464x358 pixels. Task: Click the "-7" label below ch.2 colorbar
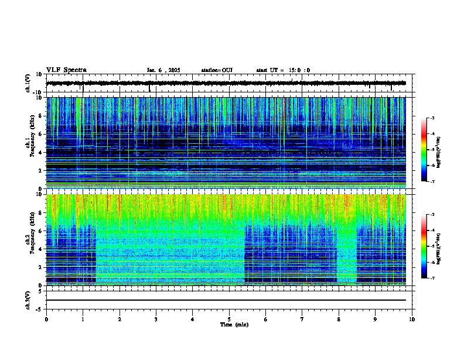point(432,278)
